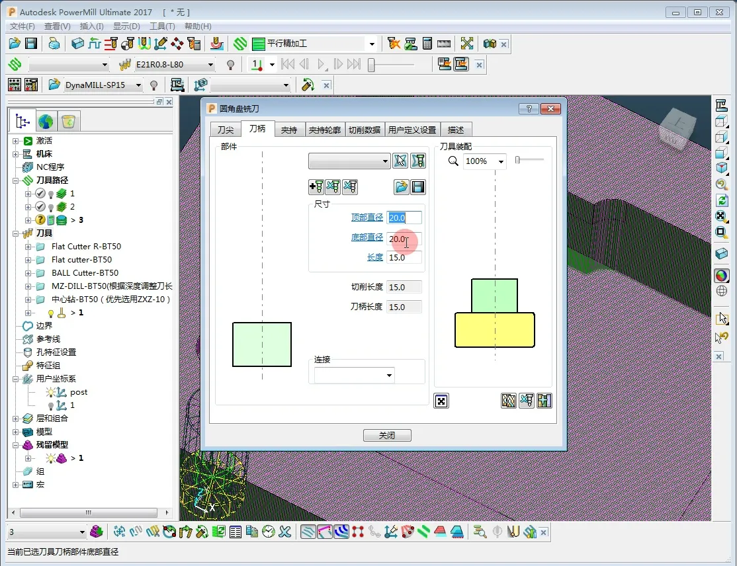Image resolution: width=737 pixels, height=566 pixels.
Task: Click the 顶部直径 link label
Action: [367, 218]
